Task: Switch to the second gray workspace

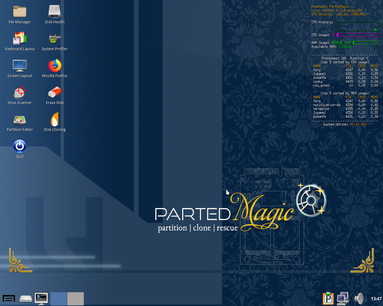Action: coord(75,299)
